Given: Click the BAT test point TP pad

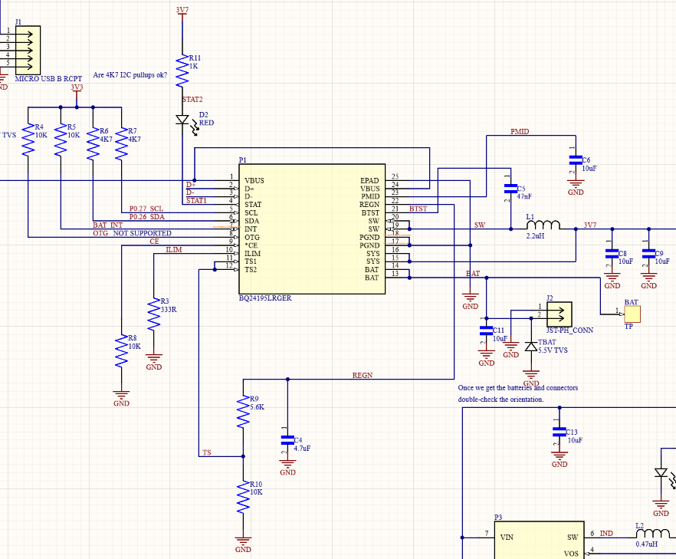Looking at the screenshot, I should [632, 314].
